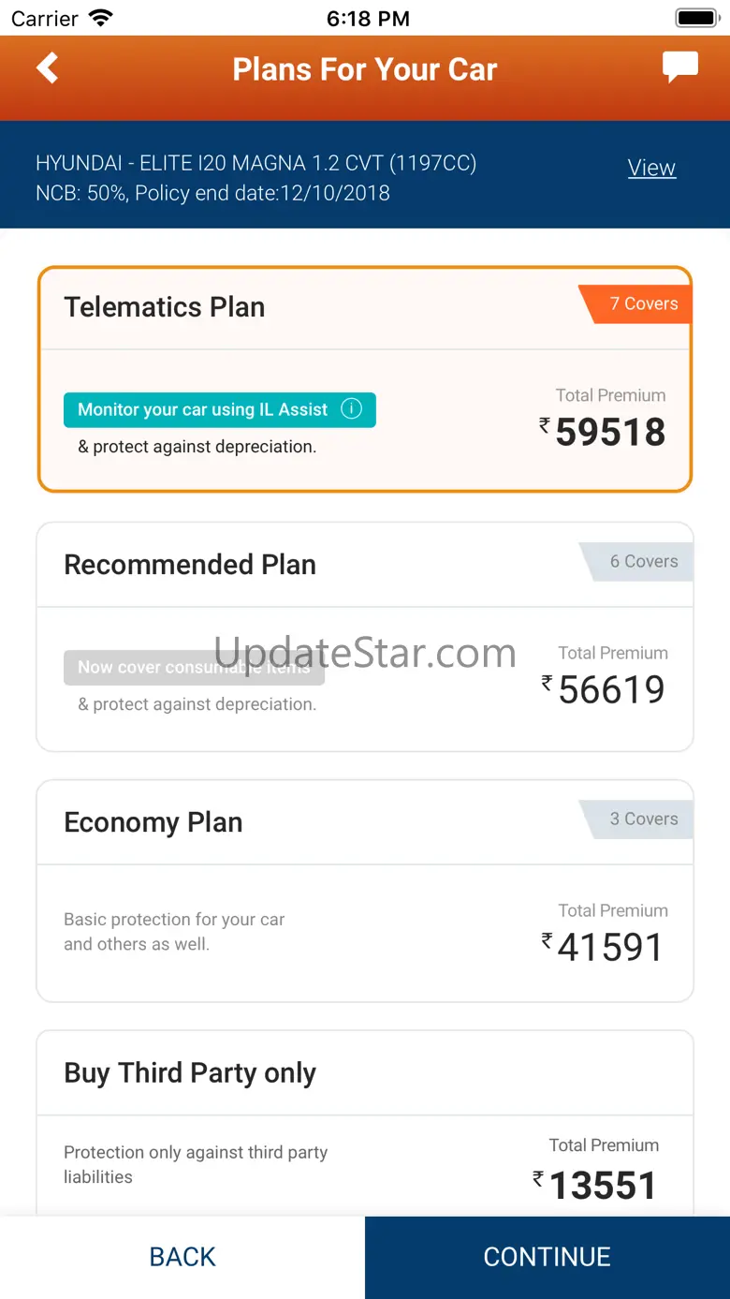Click the 7 Covers badge
The width and height of the screenshot is (730, 1299).
(x=642, y=304)
